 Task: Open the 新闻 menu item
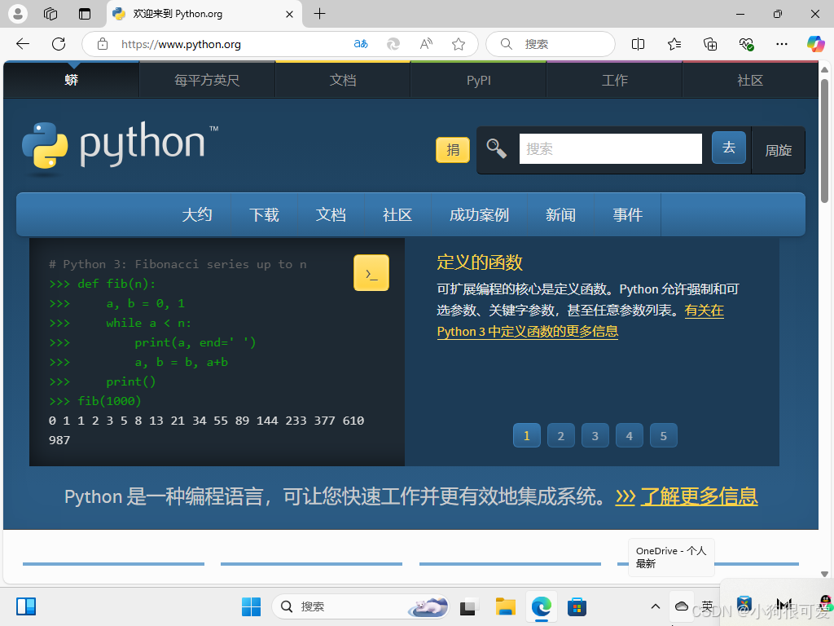[x=560, y=215]
